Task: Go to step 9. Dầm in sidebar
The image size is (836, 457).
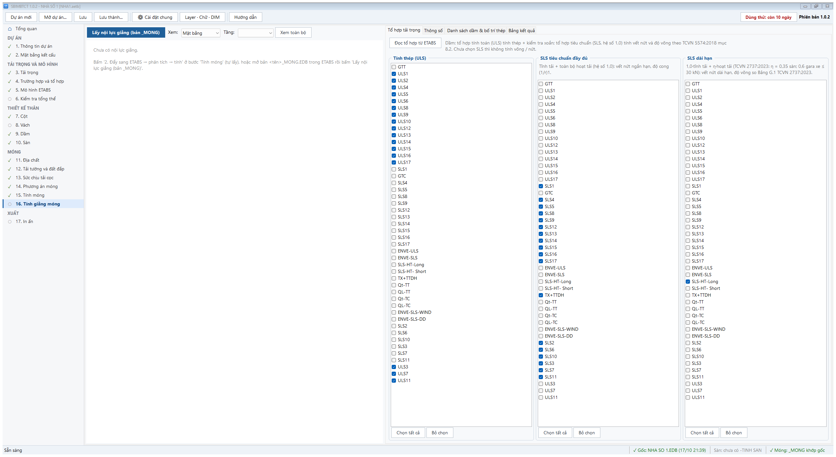Action: click(x=43, y=134)
